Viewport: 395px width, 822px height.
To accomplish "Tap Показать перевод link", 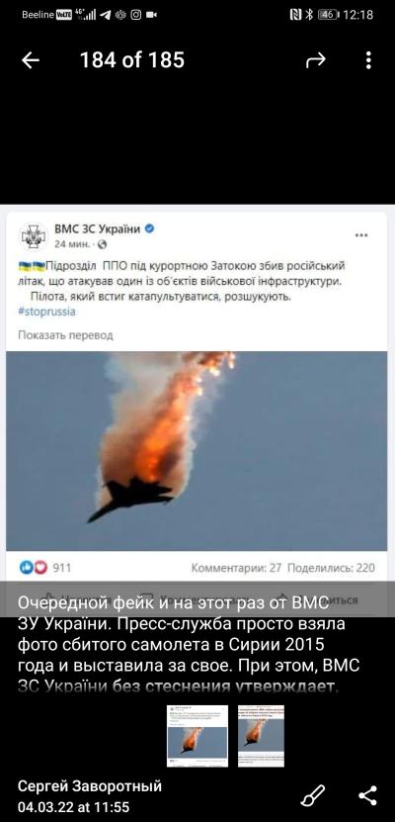I will tap(65, 335).
